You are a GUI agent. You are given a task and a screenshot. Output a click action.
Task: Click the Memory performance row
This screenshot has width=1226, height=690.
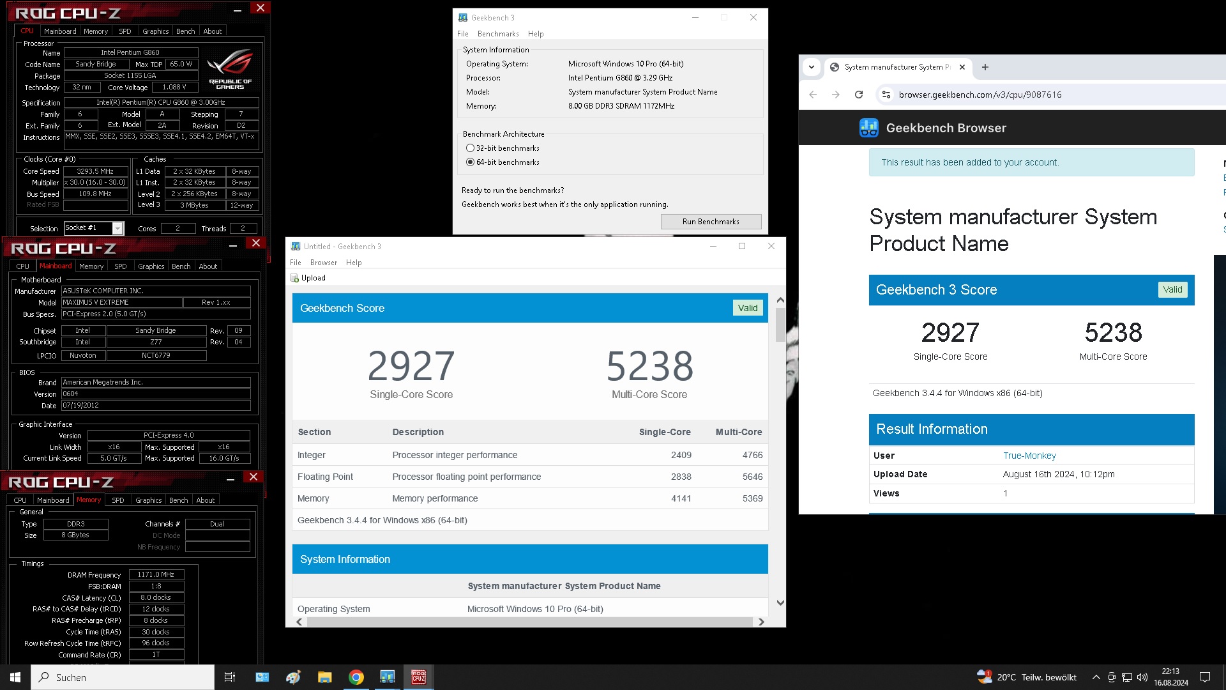(x=530, y=498)
